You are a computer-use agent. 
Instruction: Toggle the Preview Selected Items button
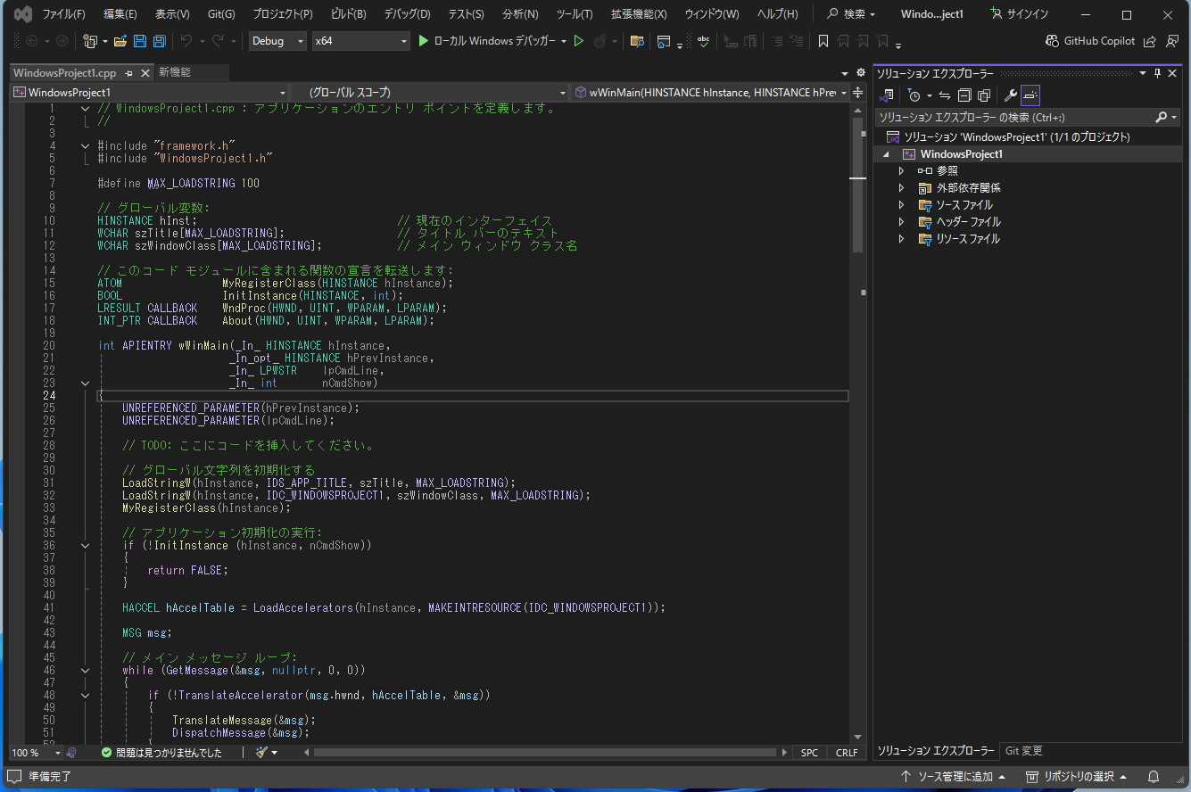click(x=1030, y=95)
